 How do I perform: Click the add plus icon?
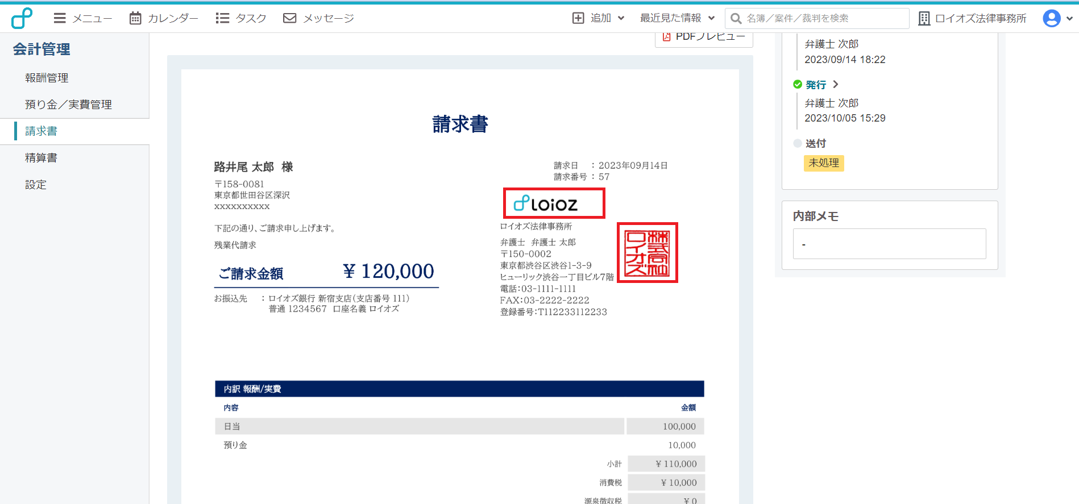[578, 18]
